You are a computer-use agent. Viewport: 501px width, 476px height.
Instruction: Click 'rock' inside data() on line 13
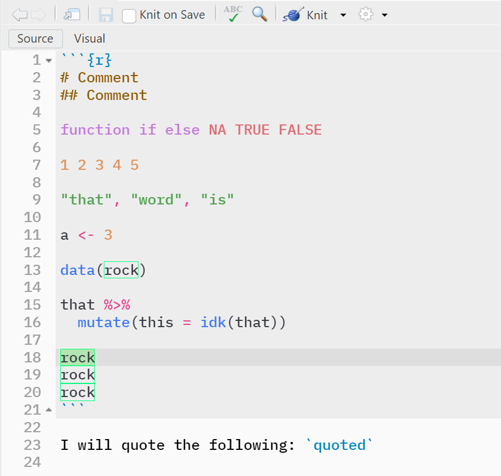[x=121, y=270]
